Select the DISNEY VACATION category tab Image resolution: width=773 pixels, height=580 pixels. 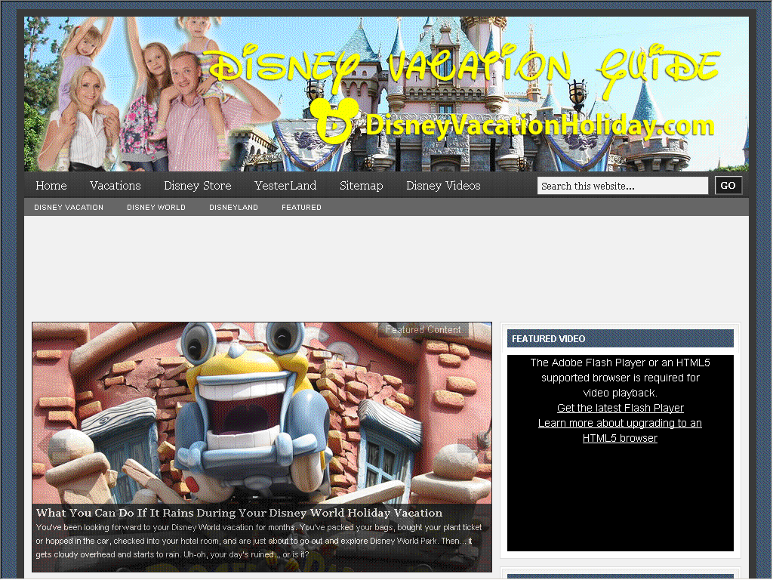click(x=69, y=208)
